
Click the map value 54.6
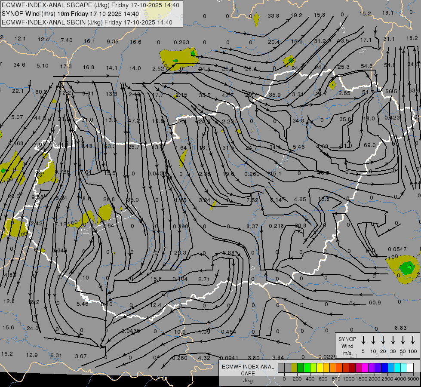pos(366,66)
